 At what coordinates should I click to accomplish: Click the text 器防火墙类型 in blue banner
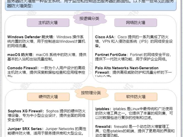click(19, 5)
